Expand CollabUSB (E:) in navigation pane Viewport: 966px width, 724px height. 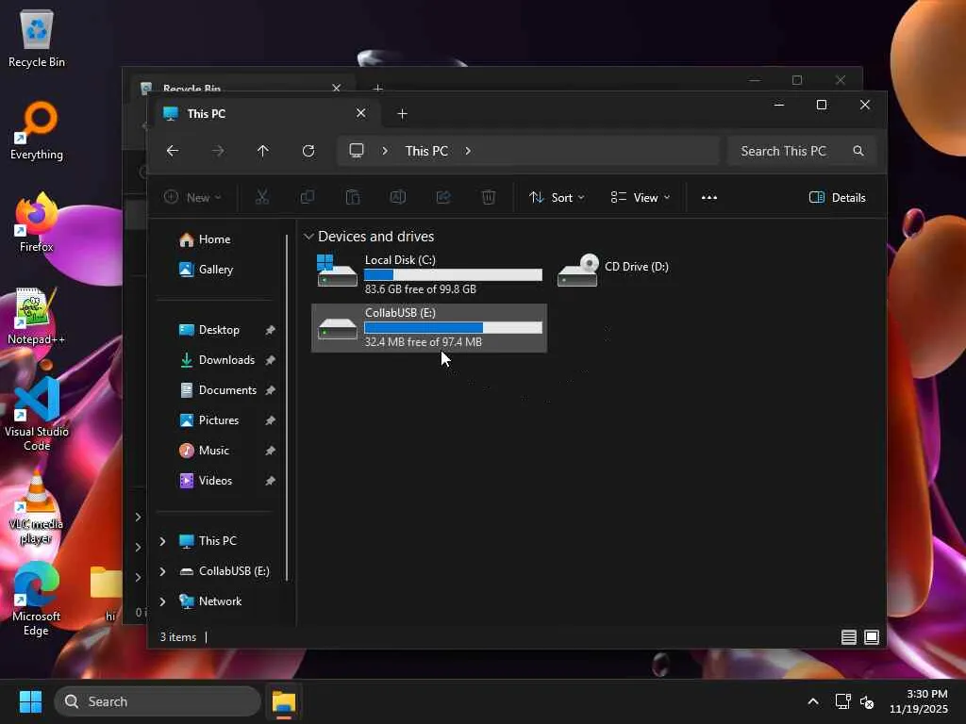point(162,571)
